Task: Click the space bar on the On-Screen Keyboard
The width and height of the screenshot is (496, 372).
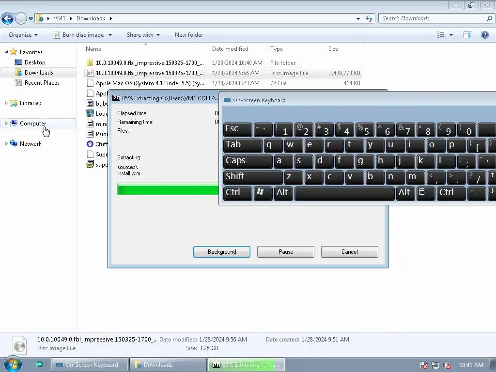Action: 344,193
